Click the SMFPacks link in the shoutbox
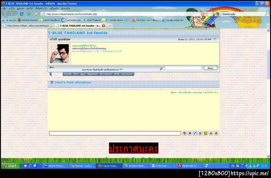 (211, 93)
